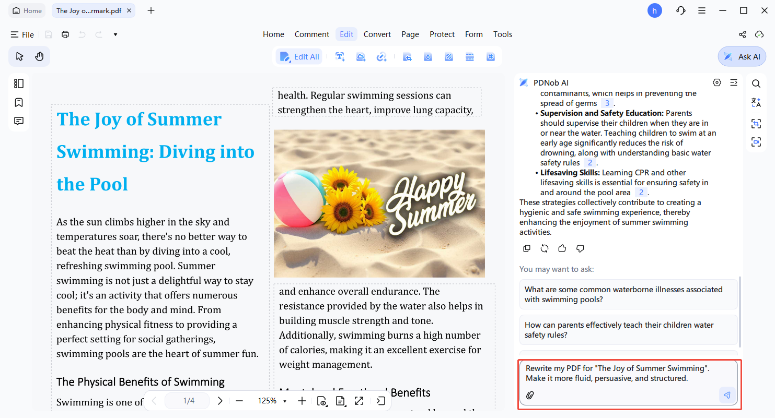The width and height of the screenshot is (775, 418).
Task: Show the page thumbnails panel
Action: tap(19, 83)
